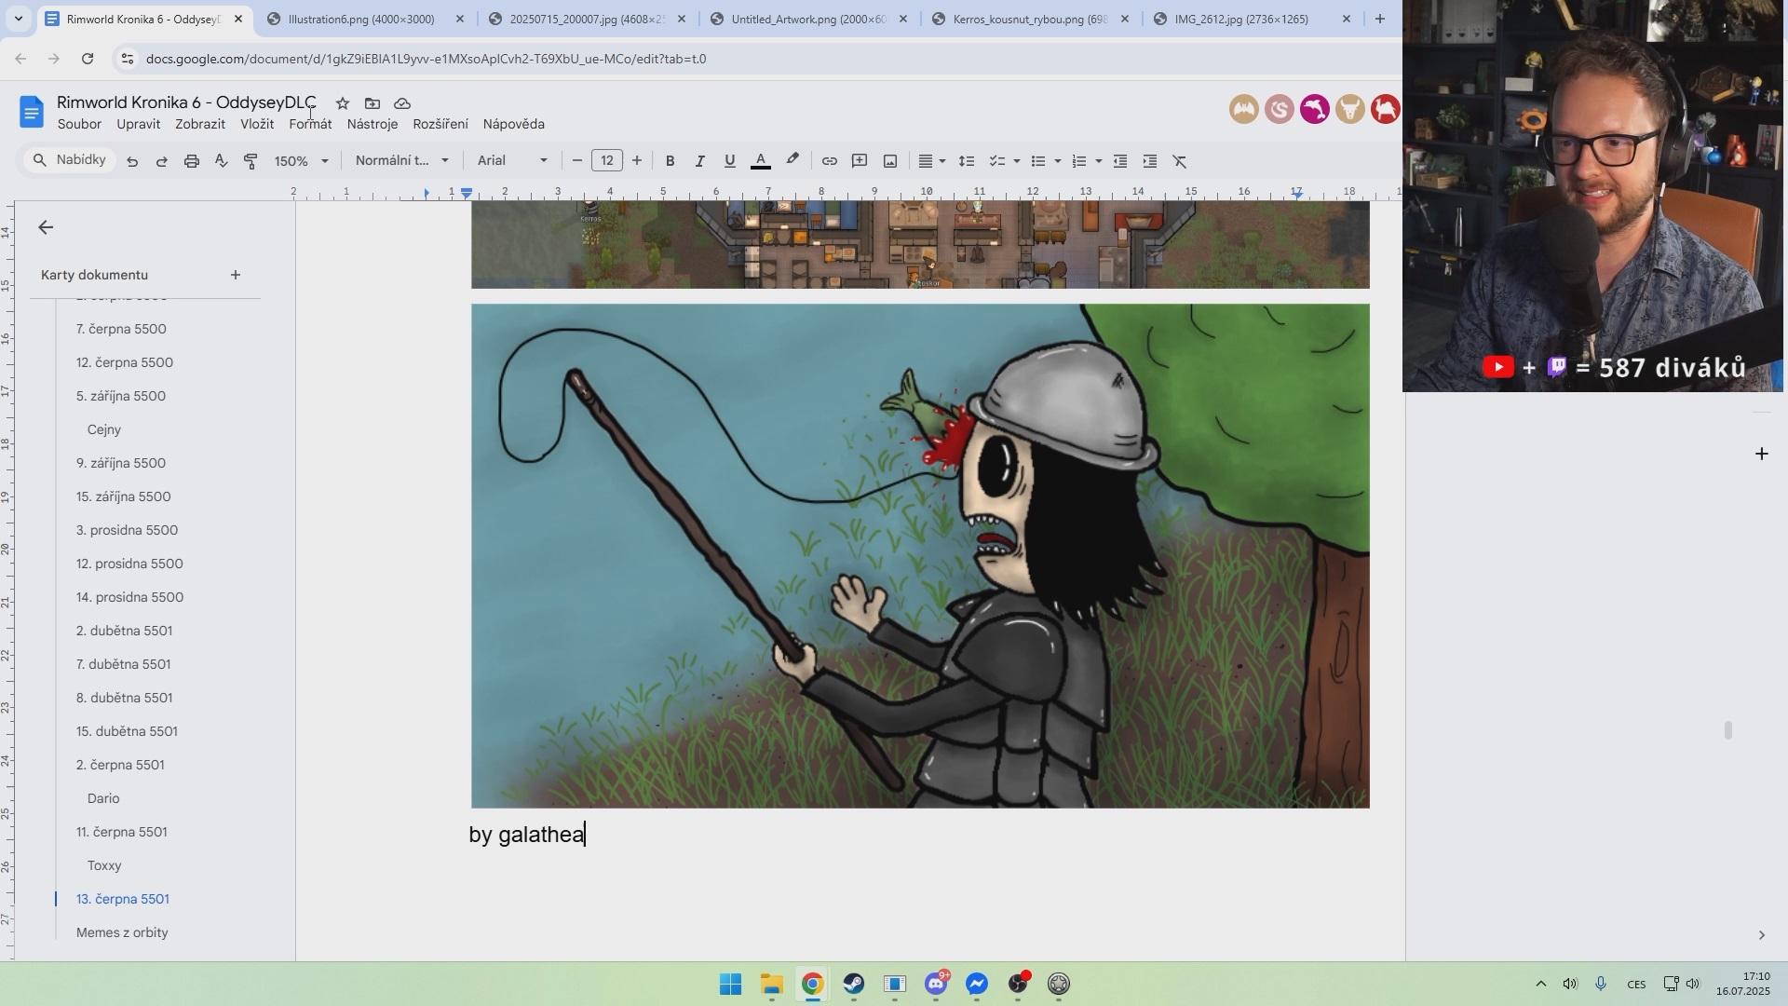This screenshot has width=1788, height=1006.
Task: Collapse document tabs sidebar back arrow
Action: (x=46, y=227)
